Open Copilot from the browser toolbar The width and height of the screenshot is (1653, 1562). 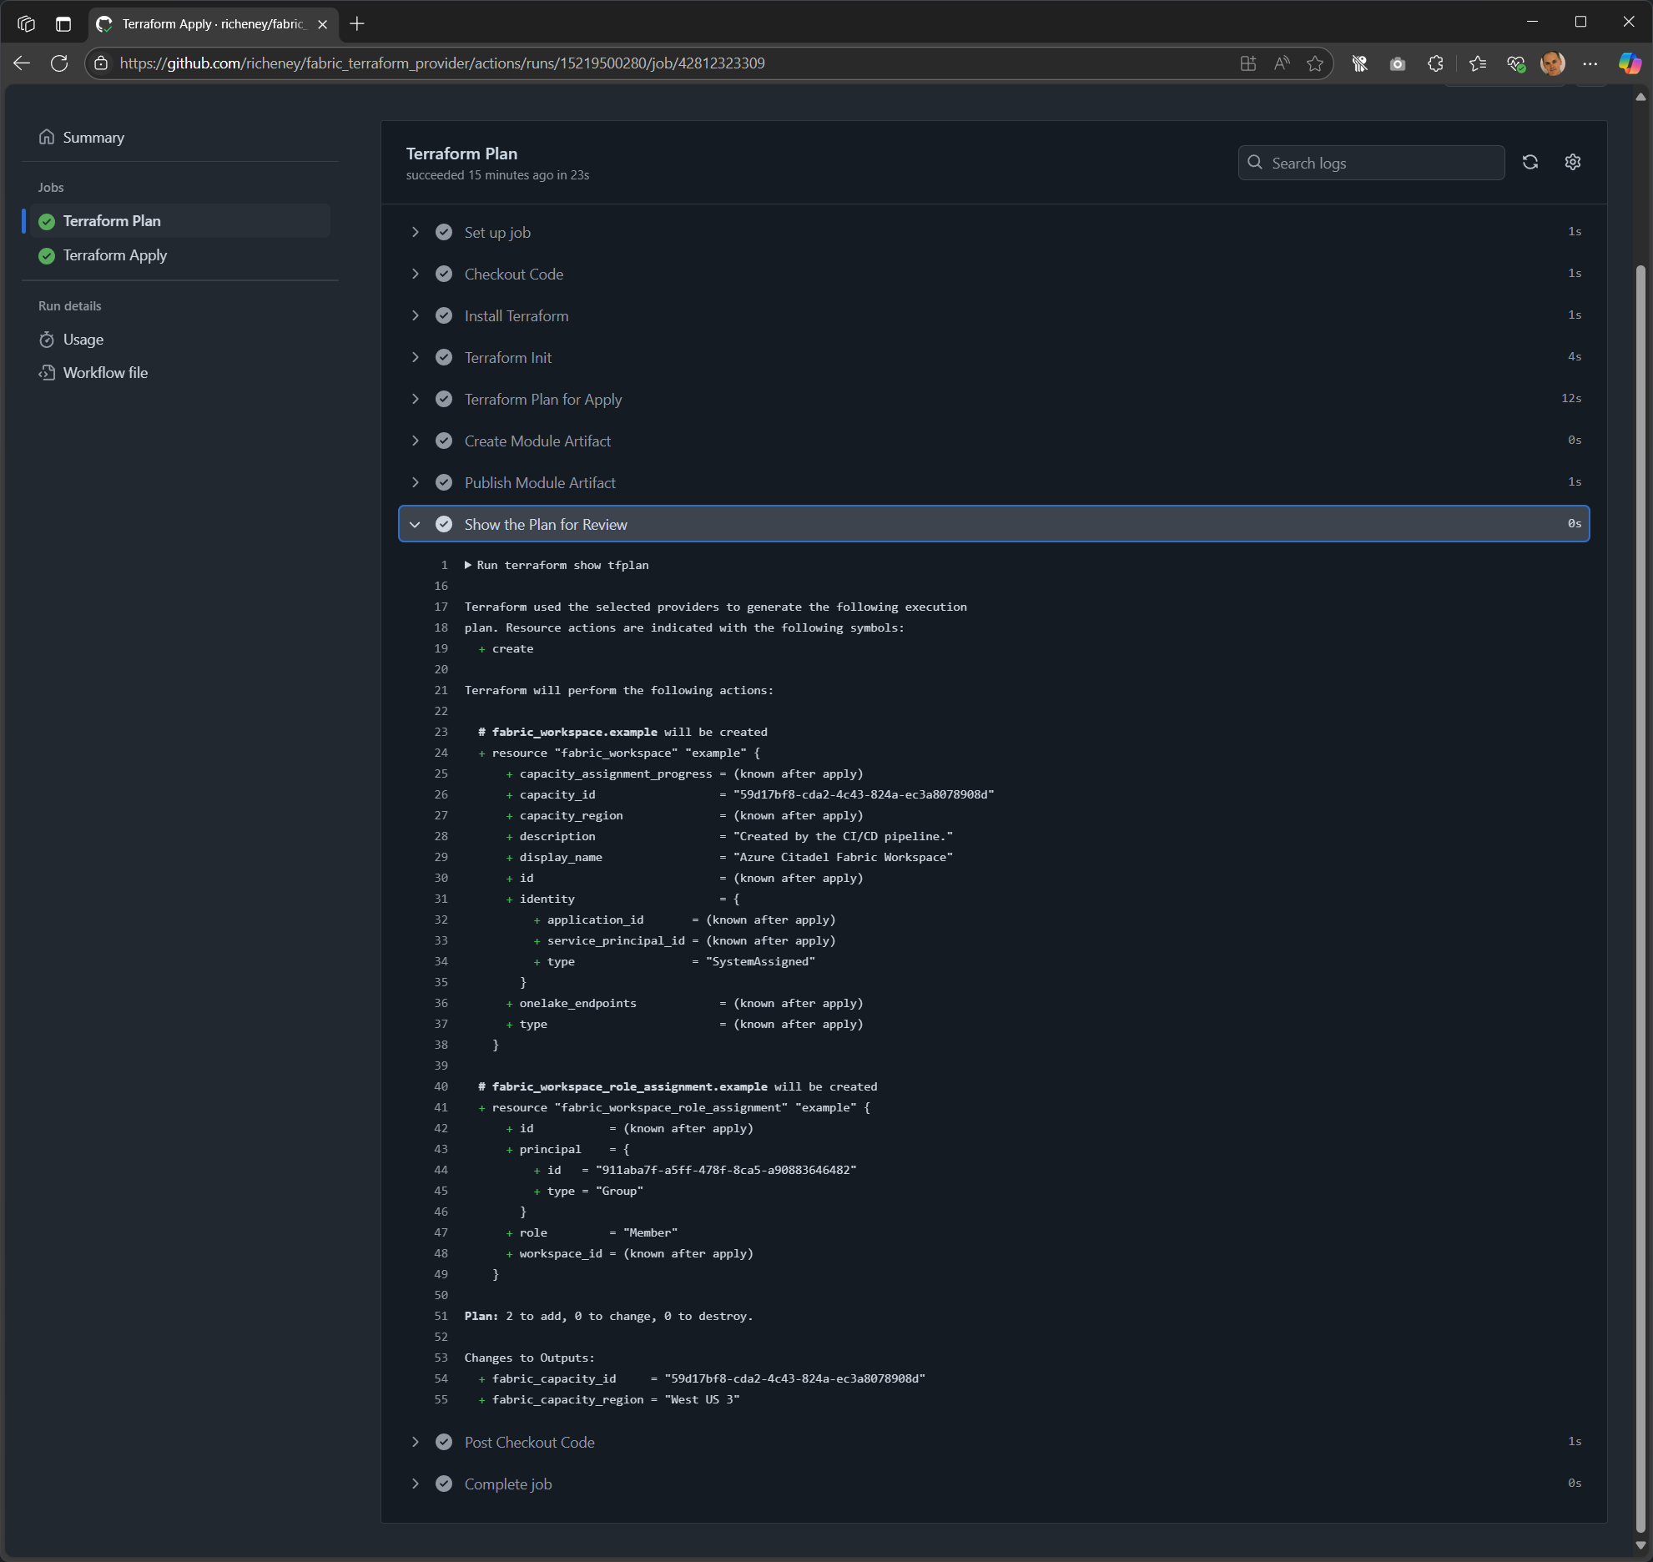[x=1630, y=63]
